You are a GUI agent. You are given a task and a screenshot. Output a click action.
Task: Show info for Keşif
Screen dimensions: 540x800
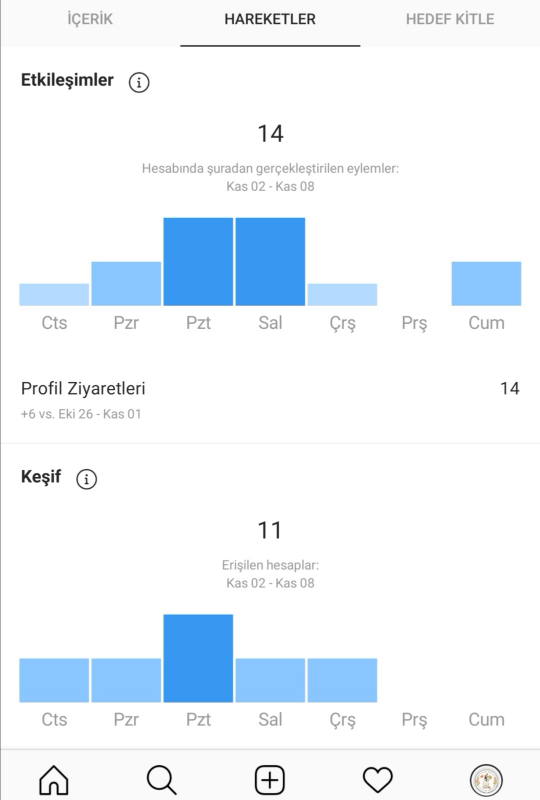(x=86, y=479)
